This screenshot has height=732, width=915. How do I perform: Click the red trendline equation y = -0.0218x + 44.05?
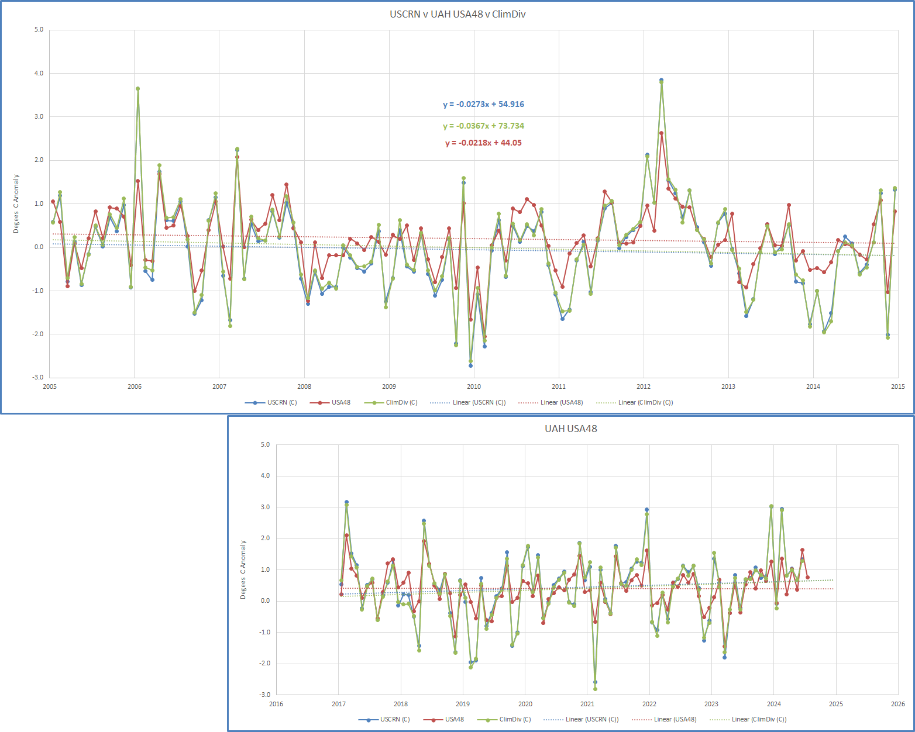click(483, 143)
